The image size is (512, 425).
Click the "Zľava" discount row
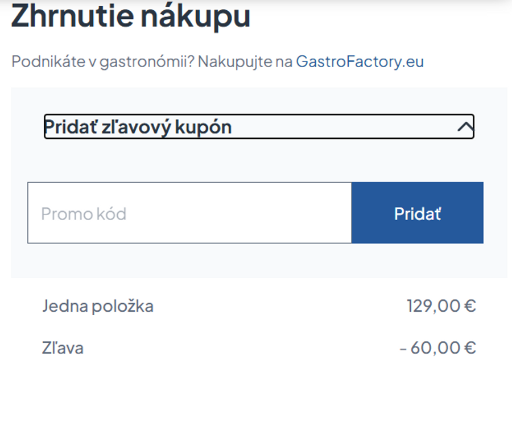point(64,348)
